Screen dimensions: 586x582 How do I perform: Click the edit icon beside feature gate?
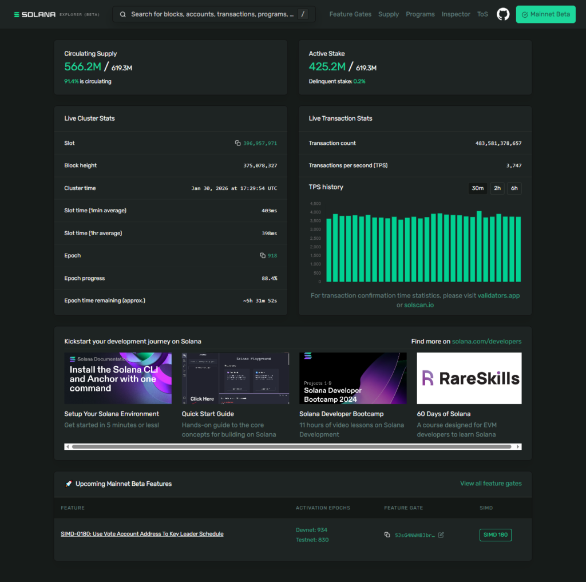click(x=441, y=535)
